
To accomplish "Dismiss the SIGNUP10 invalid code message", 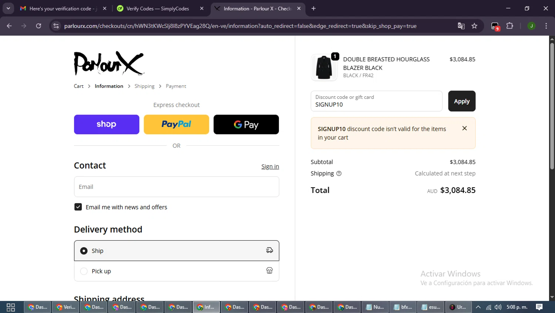I will click(x=464, y=128).
